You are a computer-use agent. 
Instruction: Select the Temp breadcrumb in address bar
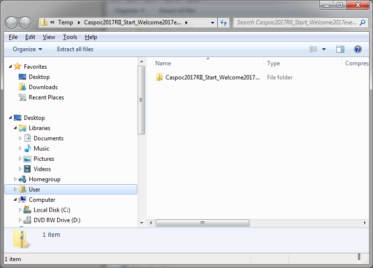(x=65, y=22)
